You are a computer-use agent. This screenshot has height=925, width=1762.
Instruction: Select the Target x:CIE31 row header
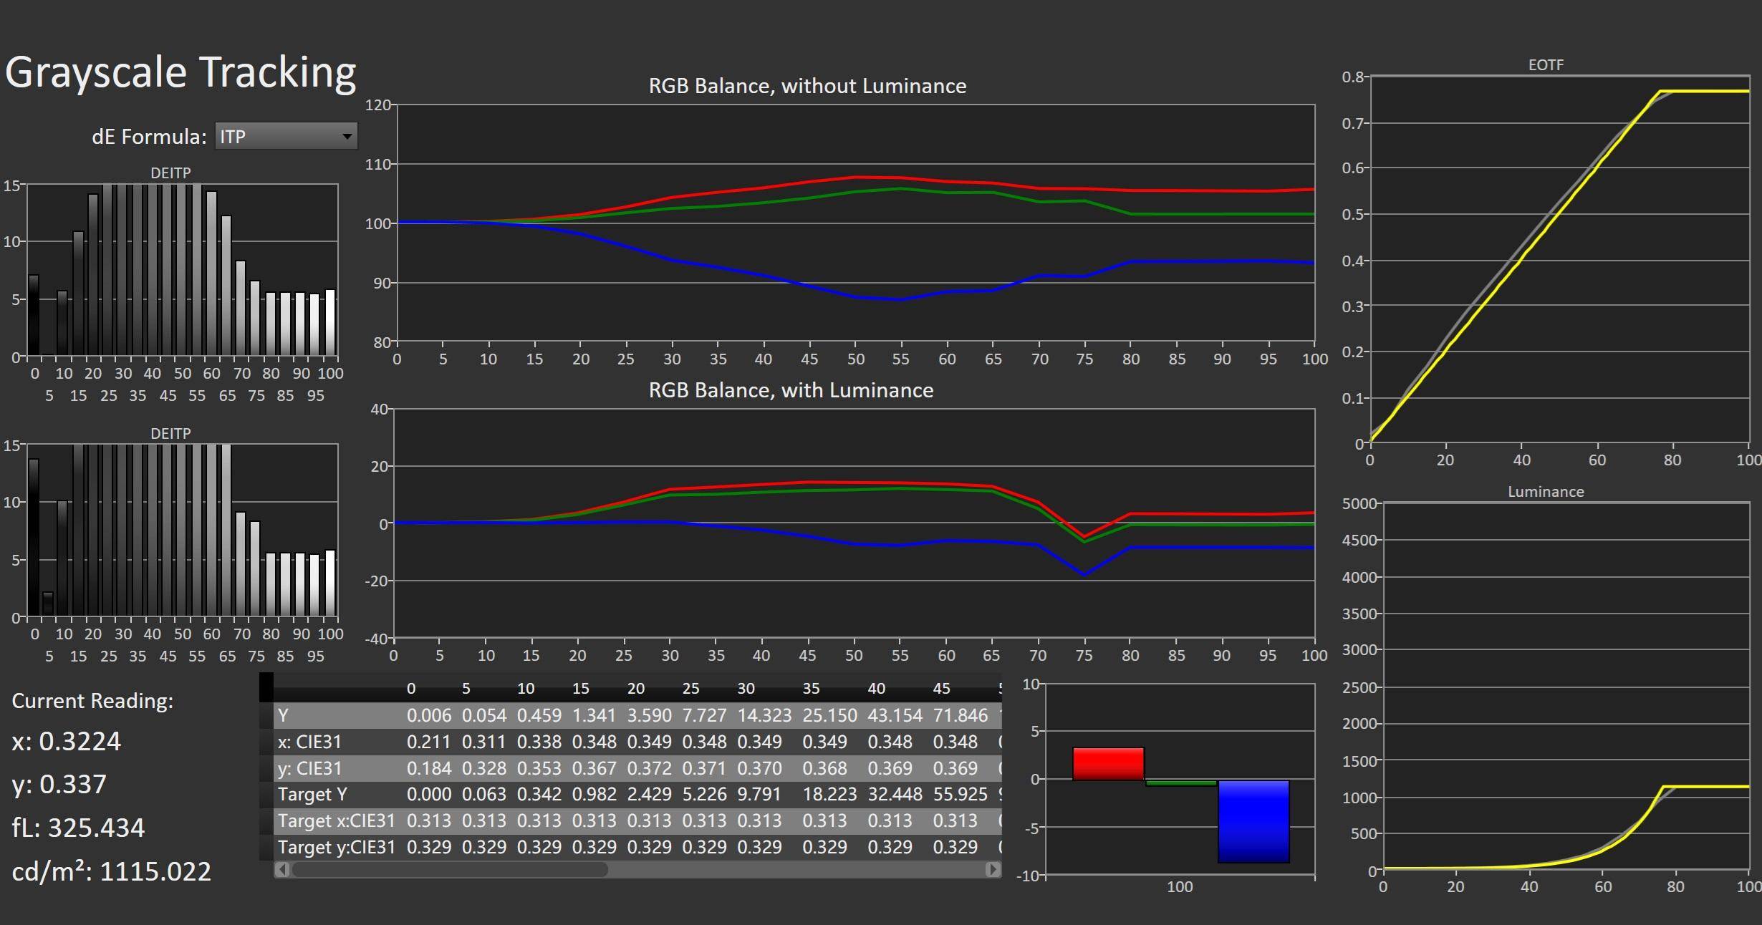click(336, 820)
